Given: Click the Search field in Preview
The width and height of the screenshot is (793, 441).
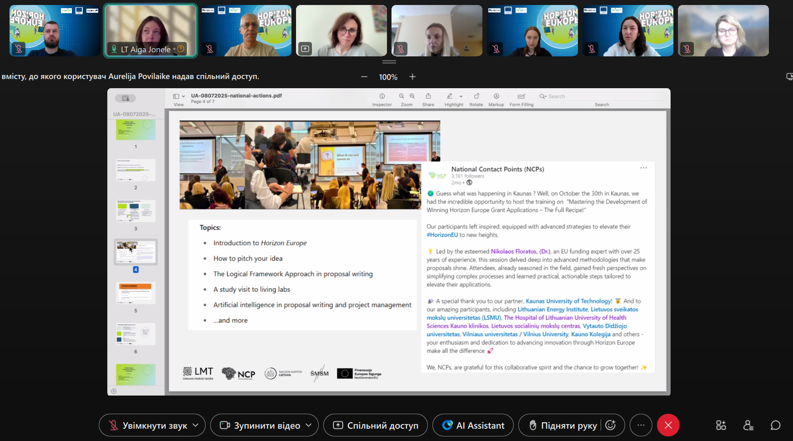Looking at the screenshot, I should (x=602, y=96).
